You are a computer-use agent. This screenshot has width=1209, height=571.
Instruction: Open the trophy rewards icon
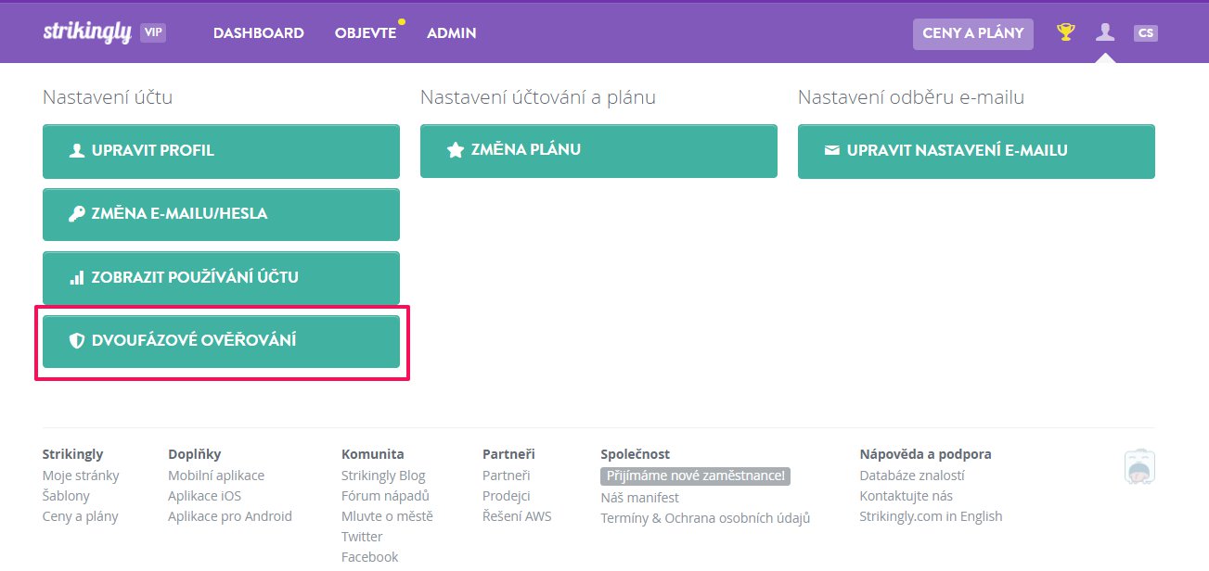[1066, 32]
